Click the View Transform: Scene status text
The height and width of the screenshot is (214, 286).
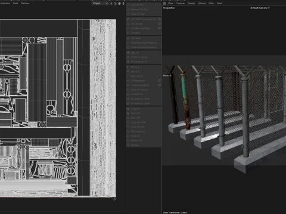pos(175,212)
